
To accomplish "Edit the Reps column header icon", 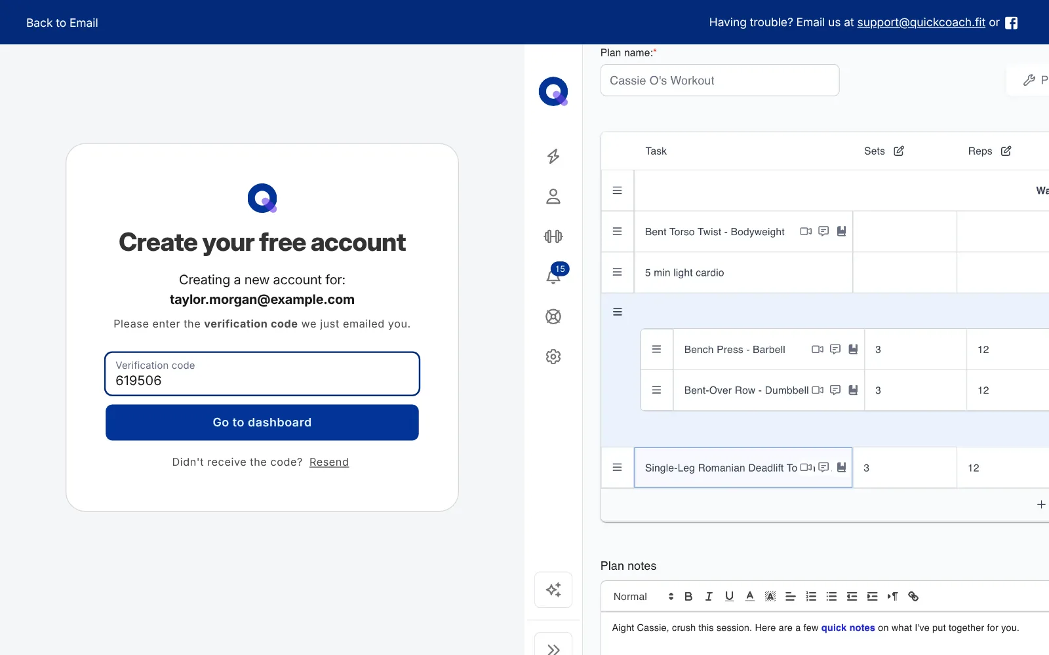I will [x=1006, y=151].
